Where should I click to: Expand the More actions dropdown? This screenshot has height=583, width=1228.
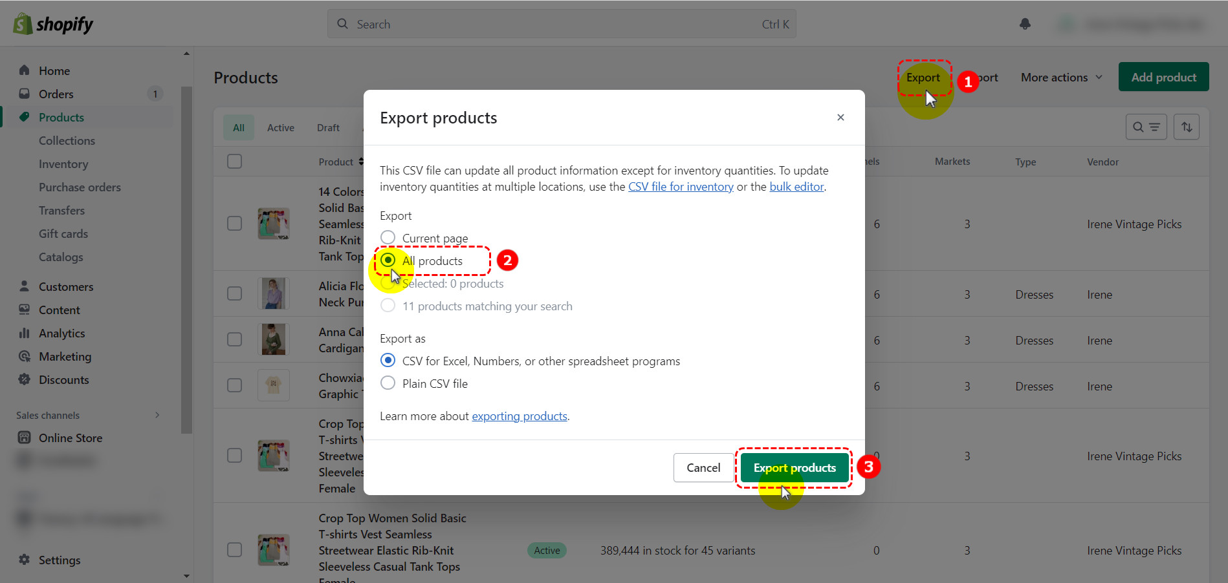pos(1061,78)
